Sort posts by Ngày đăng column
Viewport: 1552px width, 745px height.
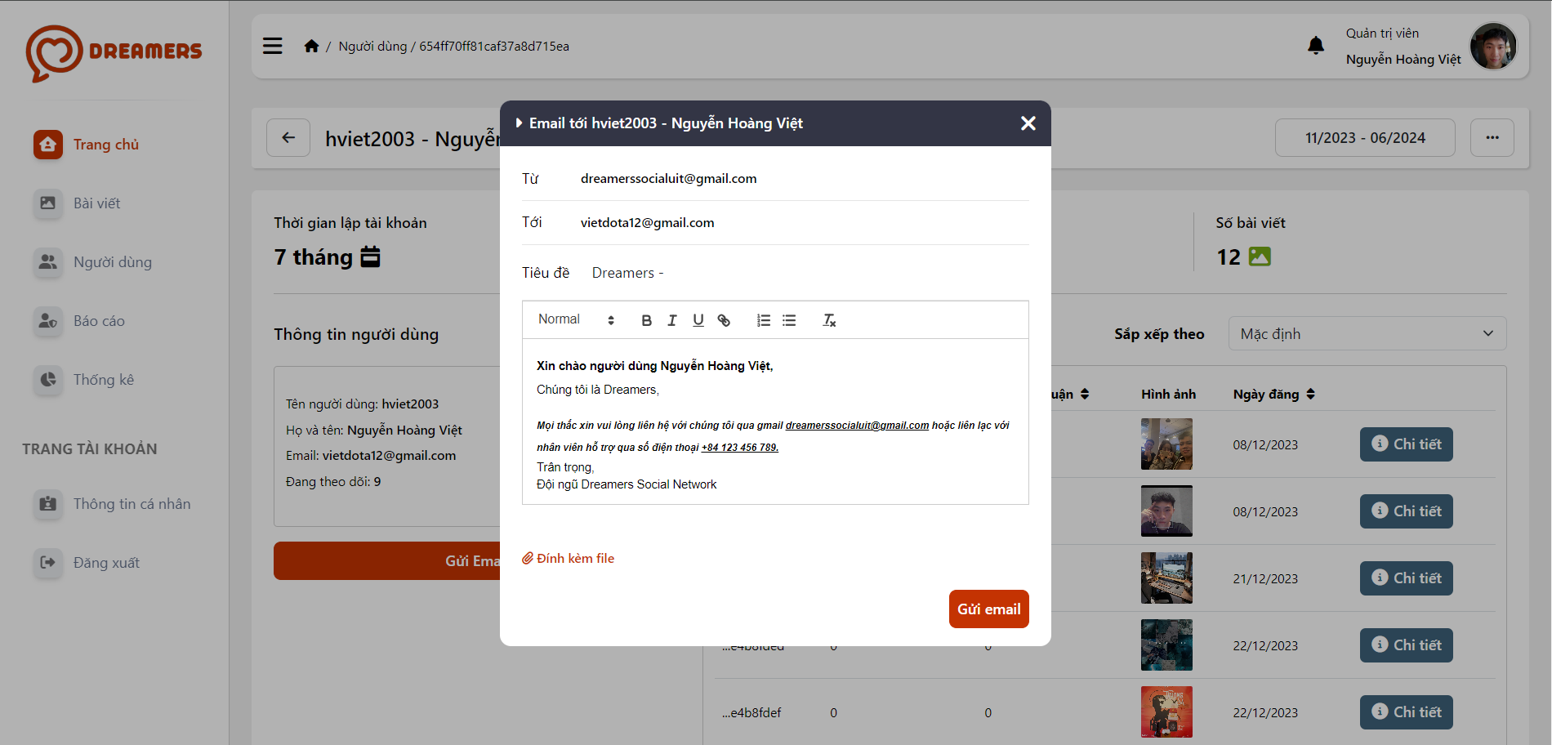tap(1273, 394)
